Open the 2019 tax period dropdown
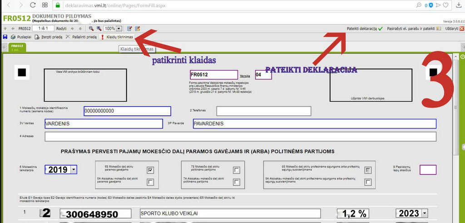The height and width of the screenshot is (223, 465). coord(73,170)
